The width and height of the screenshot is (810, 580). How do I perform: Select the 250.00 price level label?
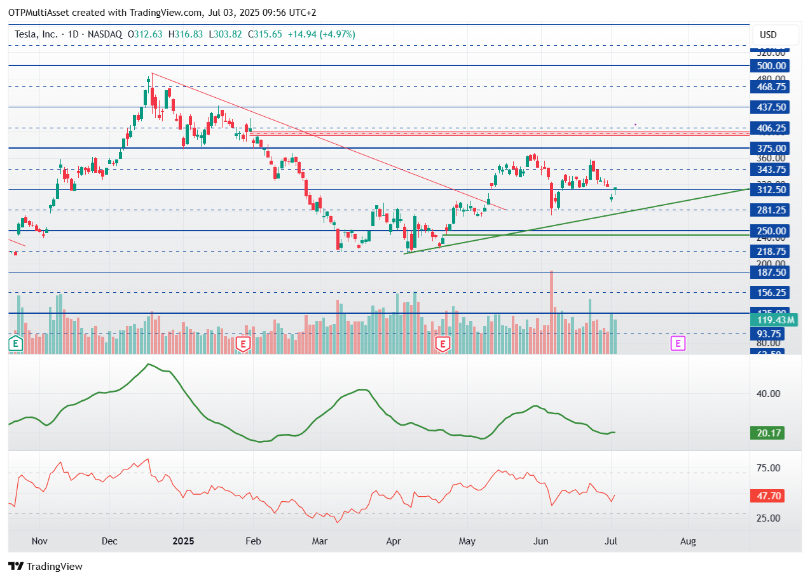[768, 231]
